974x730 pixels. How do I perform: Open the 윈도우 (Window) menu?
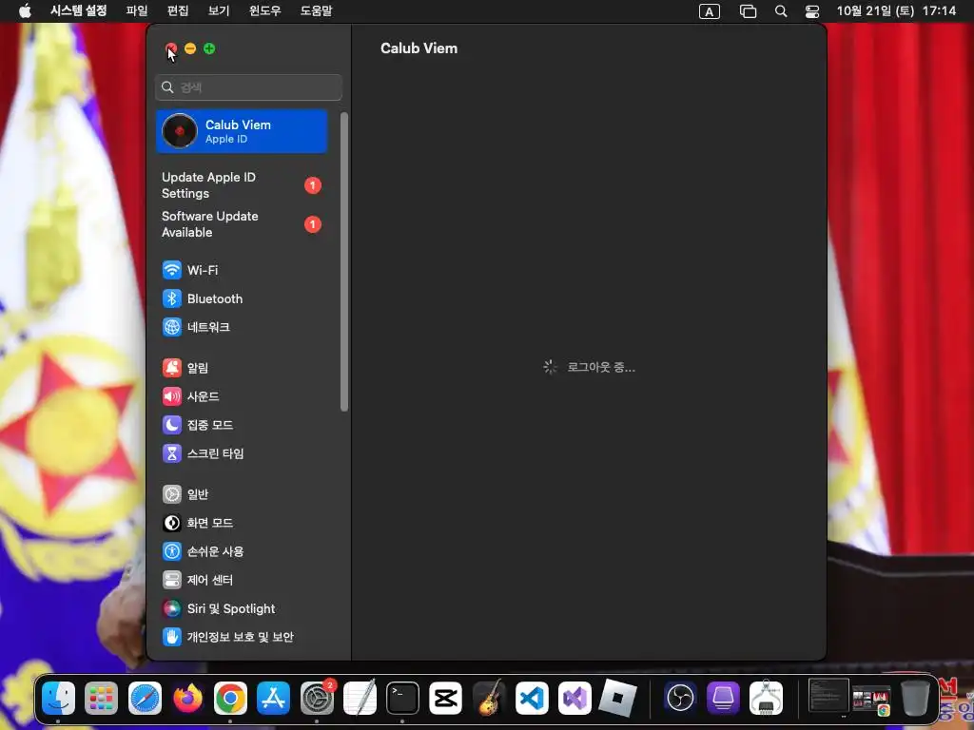click(x=265, y=11)
